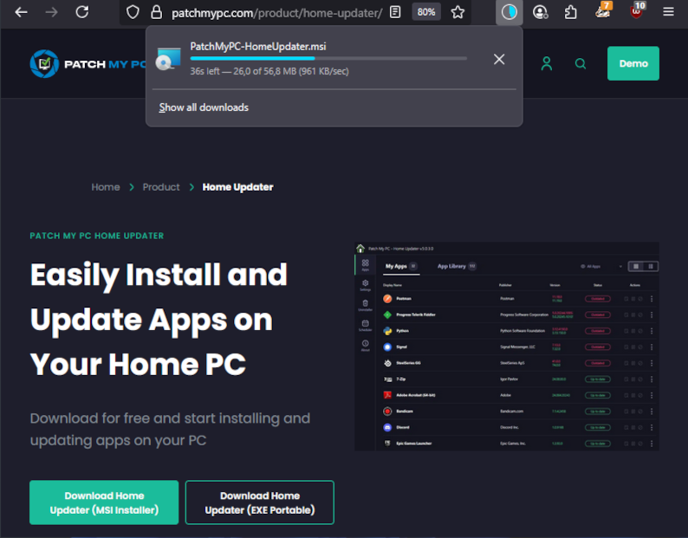Open the Firefox account icon
This screenshot has height=538, width=688.
[541, 12]
